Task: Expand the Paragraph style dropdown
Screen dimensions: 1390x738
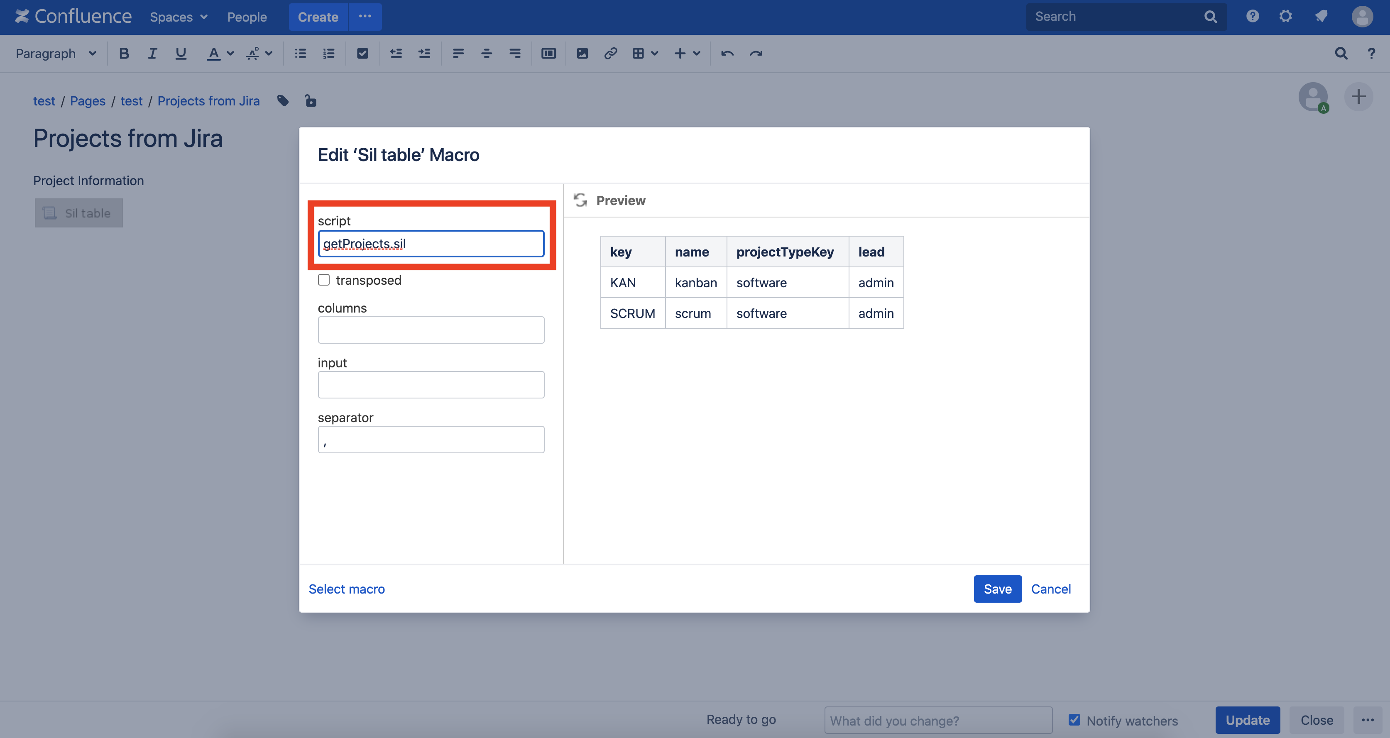Action: [x=56, y=54]
